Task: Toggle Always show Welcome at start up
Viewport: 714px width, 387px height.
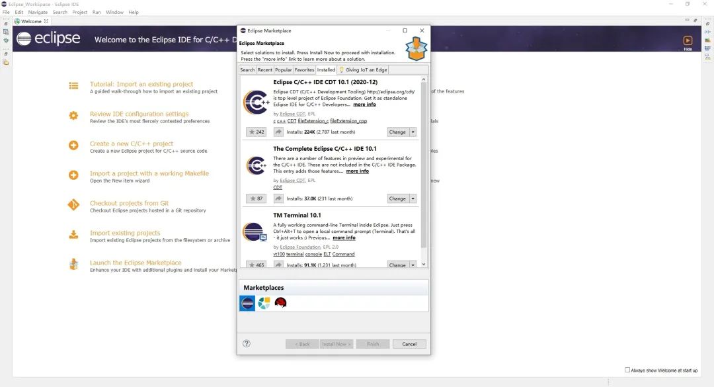Action: tap(627, 370)
